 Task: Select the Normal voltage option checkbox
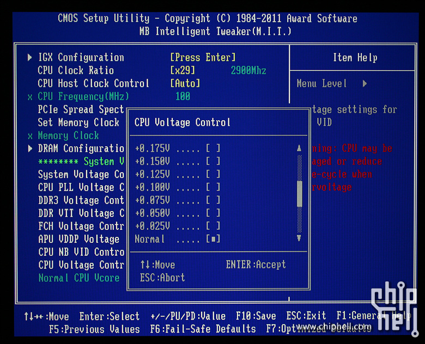pyautogui.click(x=213, y=239)
